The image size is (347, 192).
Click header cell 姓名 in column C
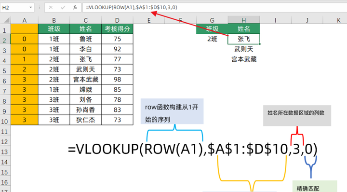86,29
